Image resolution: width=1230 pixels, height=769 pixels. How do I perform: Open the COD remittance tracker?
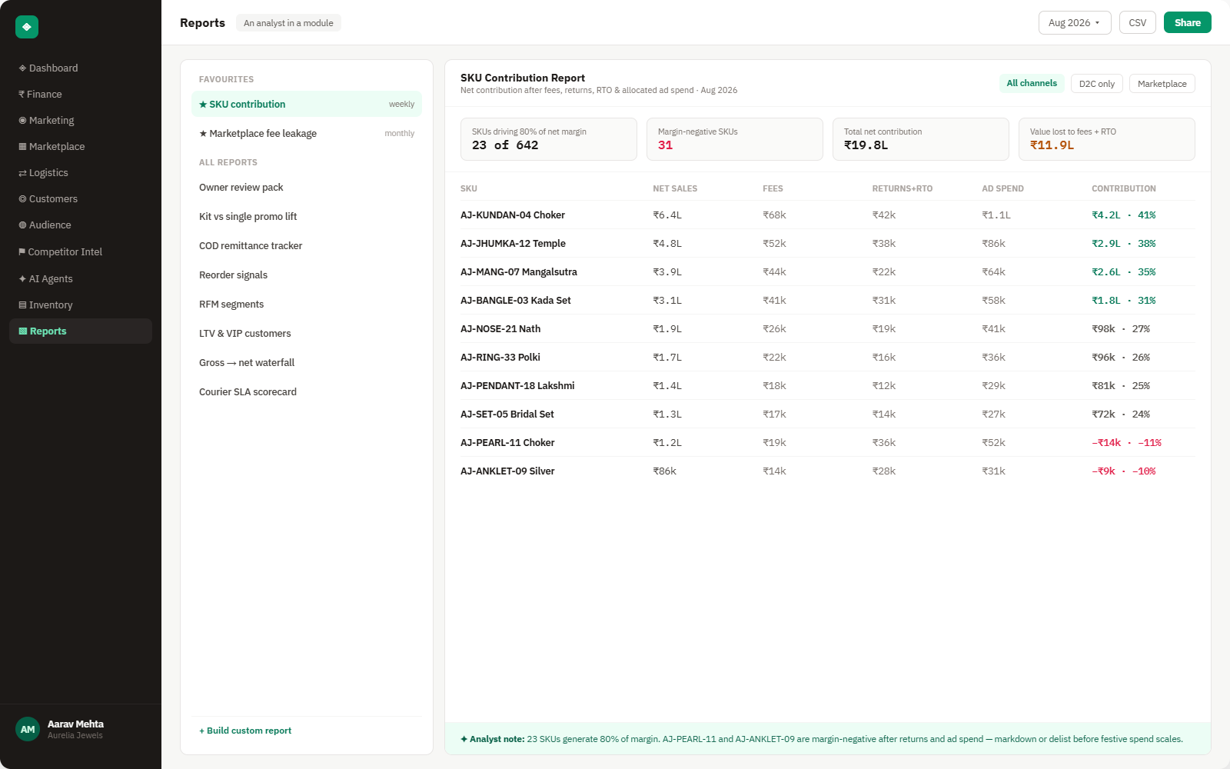(307, 245)
